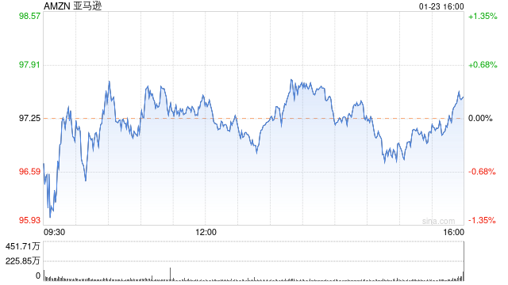The width and height of the screenshot is (508, 285).
Task: Click the 96.59 price axis label
Action: pyautogui.click(x=29, y=171)
